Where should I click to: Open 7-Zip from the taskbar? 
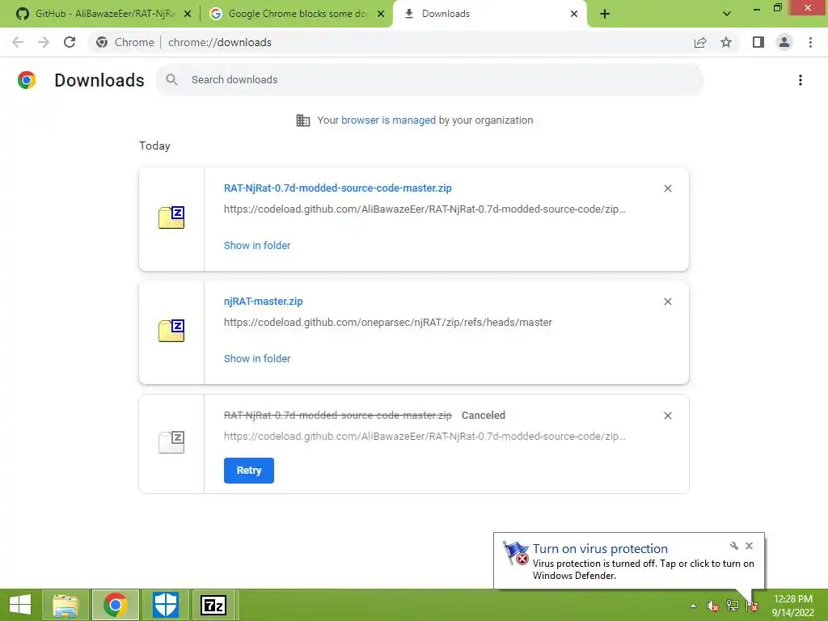pos(213,605)
